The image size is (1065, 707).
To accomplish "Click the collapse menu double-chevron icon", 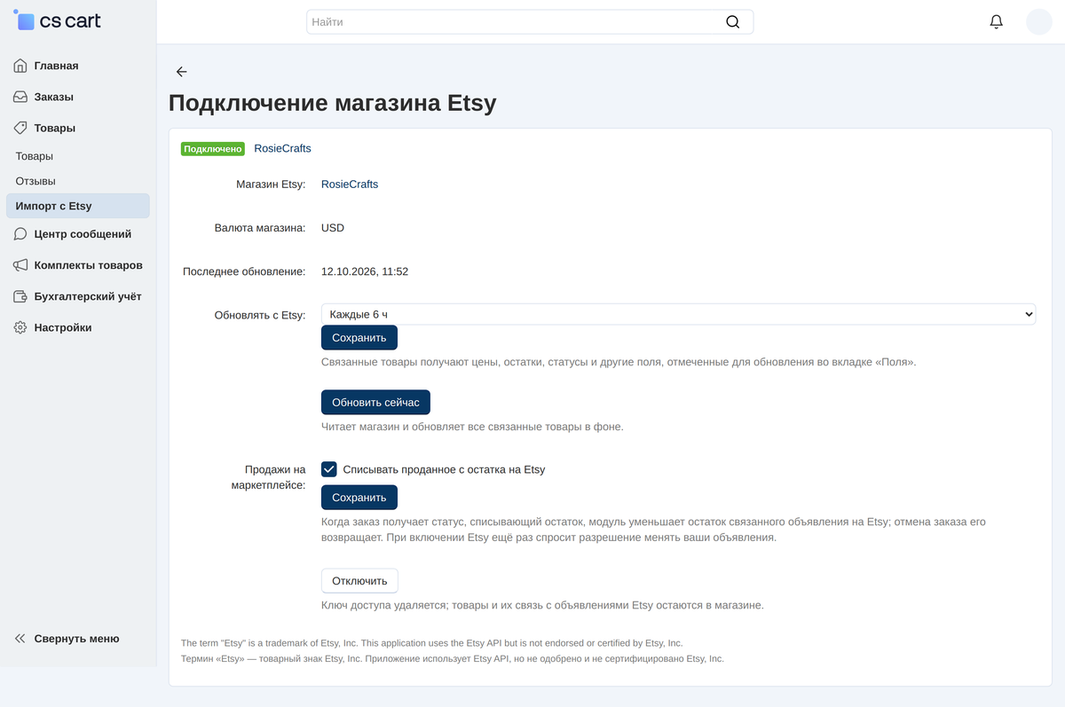I will click(20, 639).
